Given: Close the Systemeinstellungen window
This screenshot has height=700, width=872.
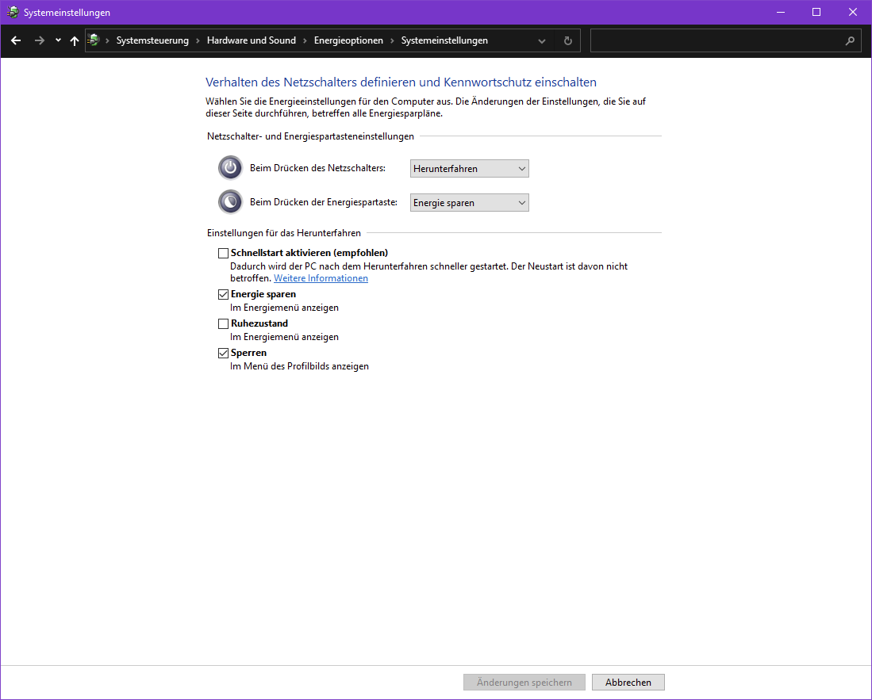Looking at the screenshot, I should (x=852, y=12).
